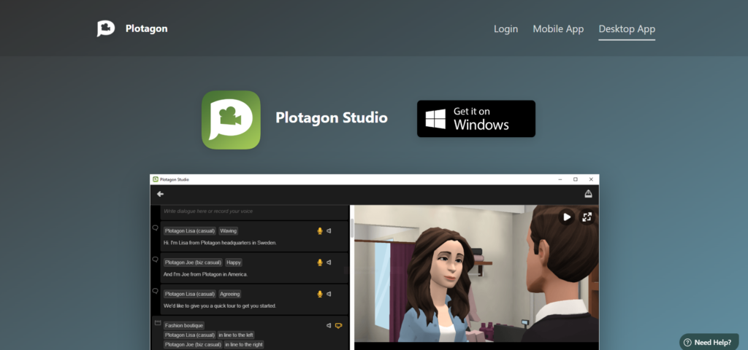Click speech bubble icon beside Joe Happy line
The height and width of the screenshot is (350, 748).
coord(155,260)
